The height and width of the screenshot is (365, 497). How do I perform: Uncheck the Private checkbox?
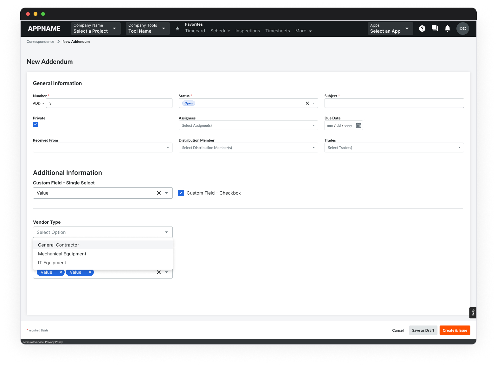click(x=36, y=125)
